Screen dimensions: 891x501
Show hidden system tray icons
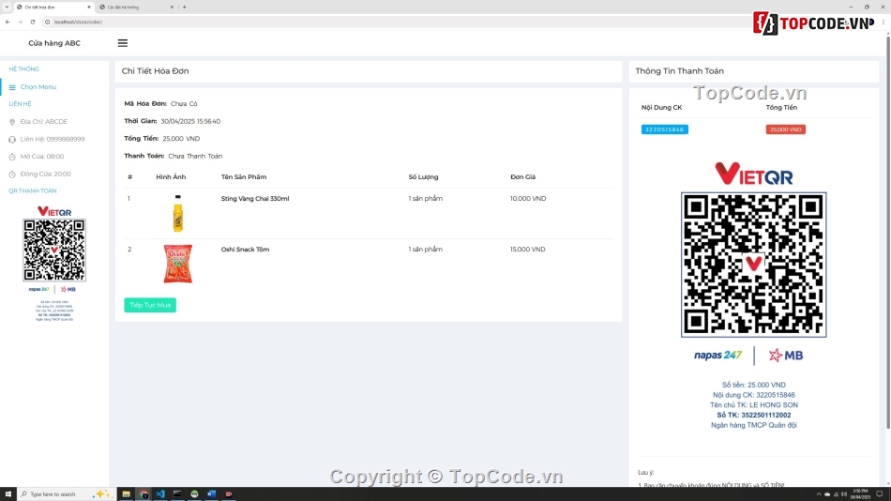[x=819, y=494]
